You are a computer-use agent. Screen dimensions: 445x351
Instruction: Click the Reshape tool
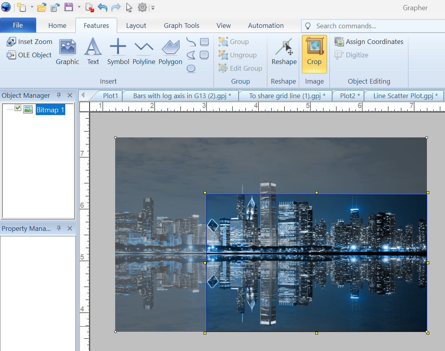coord(284,51)
